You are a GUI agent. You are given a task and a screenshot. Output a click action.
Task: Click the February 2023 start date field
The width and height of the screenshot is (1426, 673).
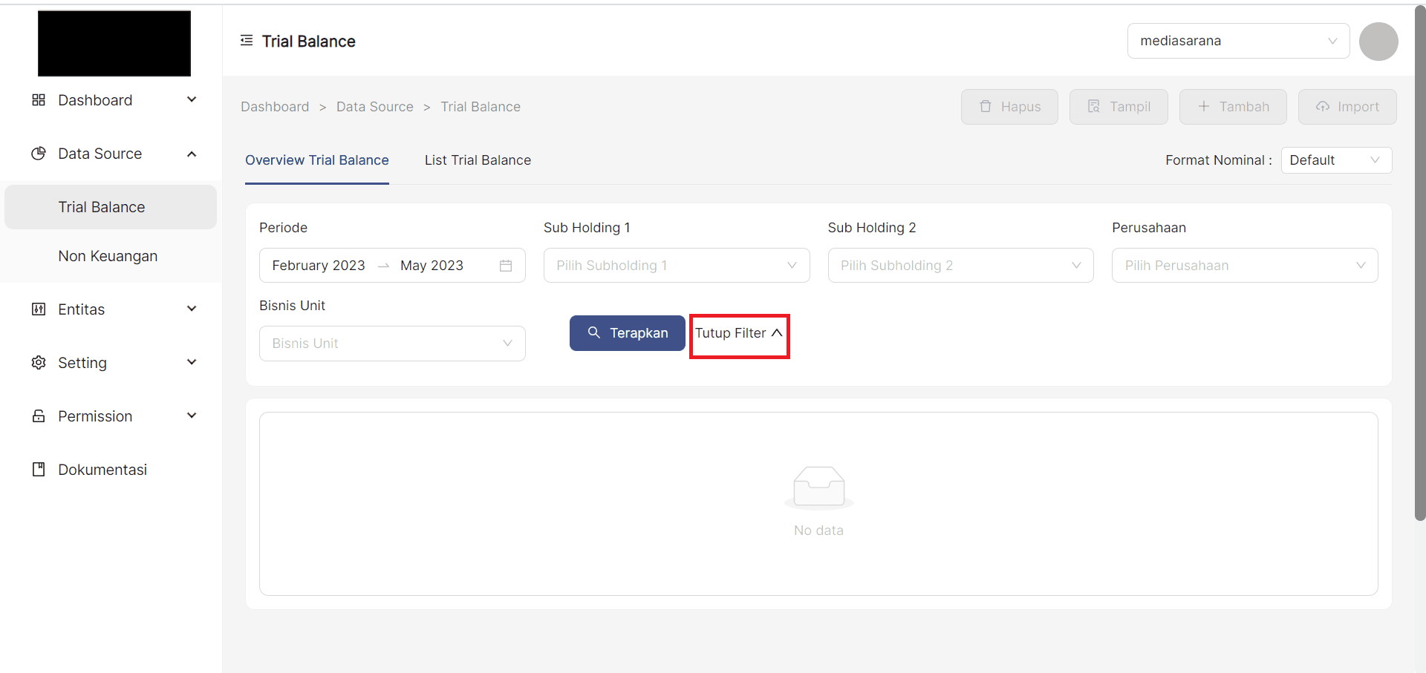pyautogui.click(x=319, y=266)
